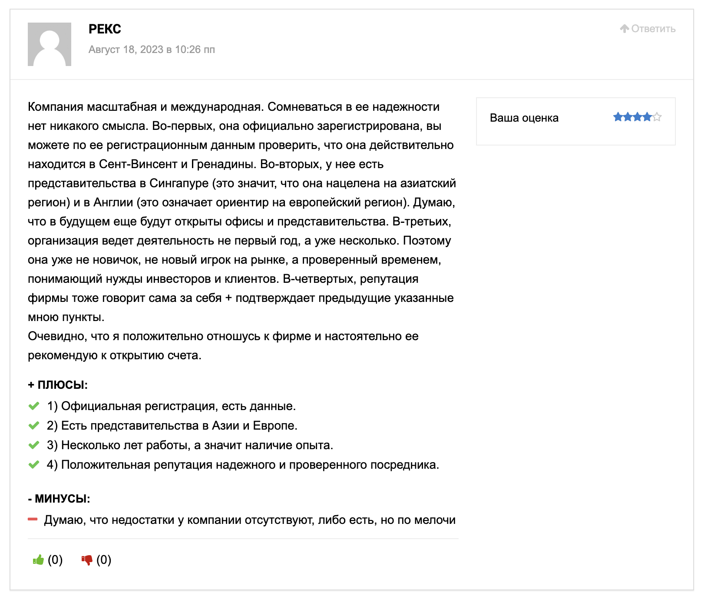Click the dislike count (0) beside thumbs-down

pyautogui.click(x=104, y=560)
